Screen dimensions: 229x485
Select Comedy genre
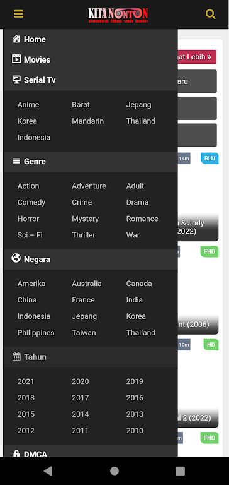(31, 202)
